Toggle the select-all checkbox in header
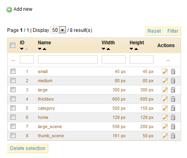187x158 pixels. pyautogui.click(x=13, y=45)
